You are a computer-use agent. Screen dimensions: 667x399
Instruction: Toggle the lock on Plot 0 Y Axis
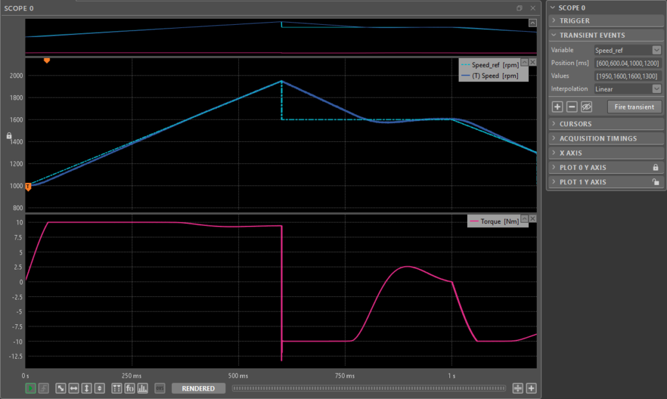(x=656, y=167)
